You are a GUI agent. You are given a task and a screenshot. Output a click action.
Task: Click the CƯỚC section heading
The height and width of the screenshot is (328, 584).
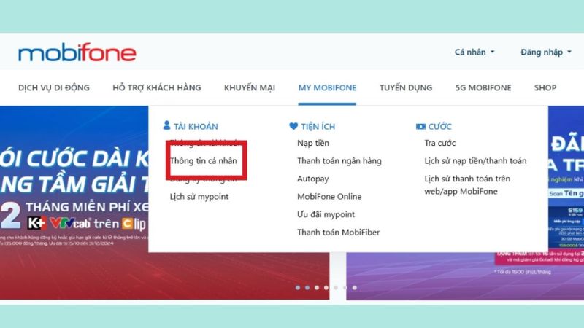click(x=440, y=126)
